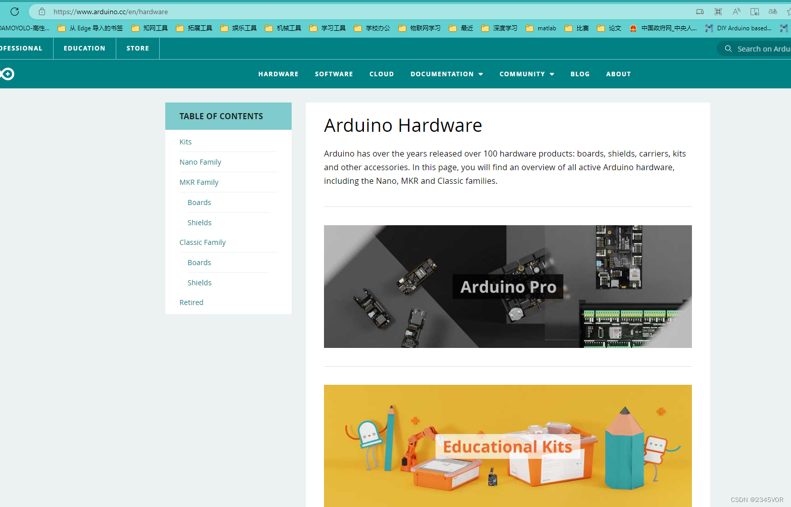This screenshot has width=791, height=507.
Task: View site information via the lock icon
Action: [x=42, y=11]
